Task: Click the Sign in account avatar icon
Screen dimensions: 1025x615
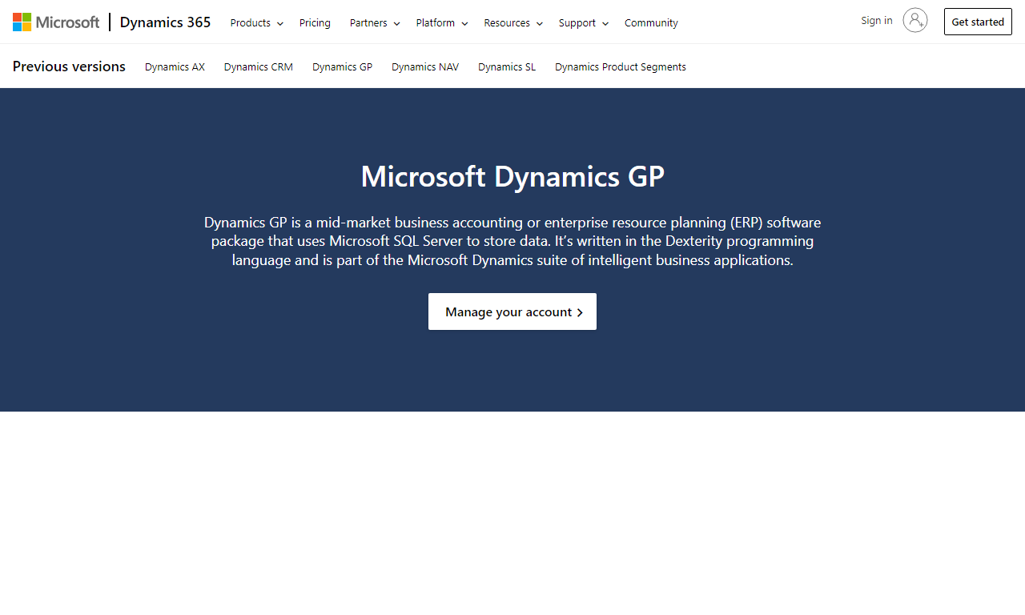Action: [915, 20]
